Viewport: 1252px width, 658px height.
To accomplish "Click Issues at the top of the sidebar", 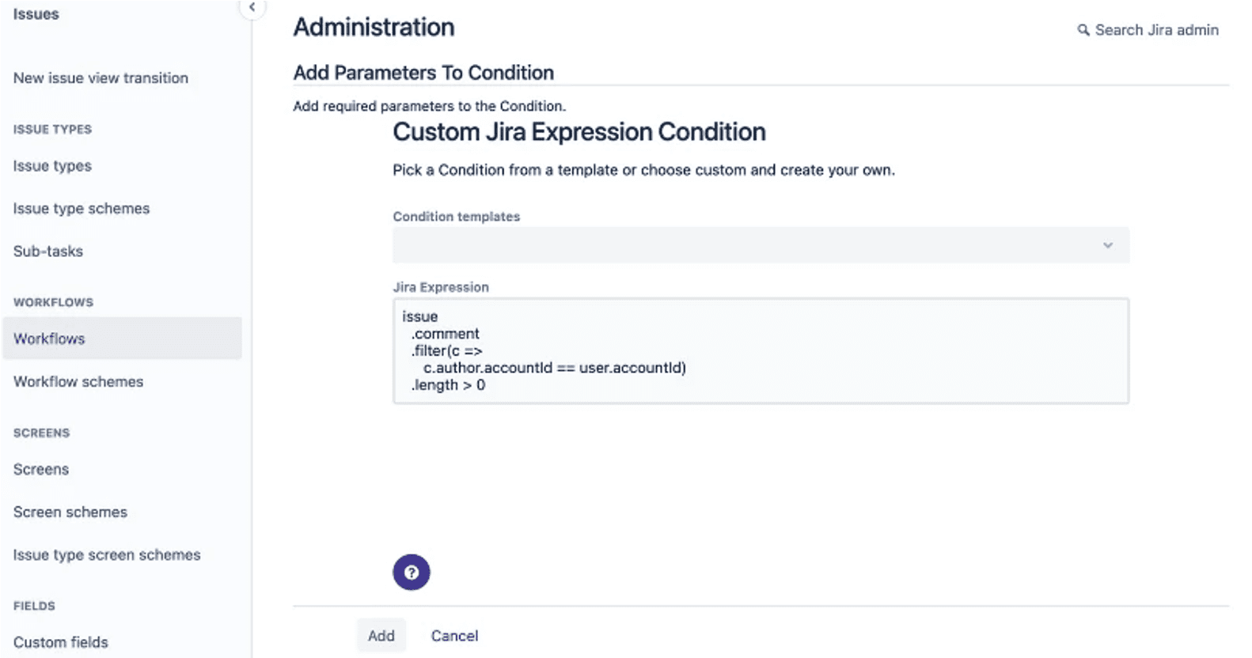I will coord(35,13).
